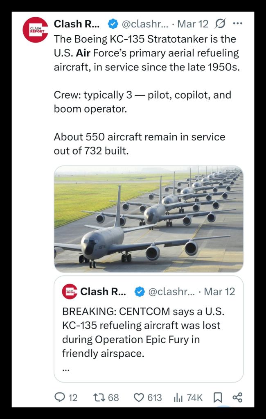Open the KC-135 tankers photo
The width and height of the screenshot is (266, 419).
(x=149, y=219)
